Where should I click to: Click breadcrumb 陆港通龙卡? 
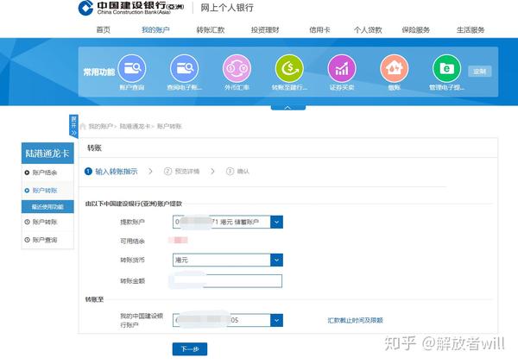point(135,127)
